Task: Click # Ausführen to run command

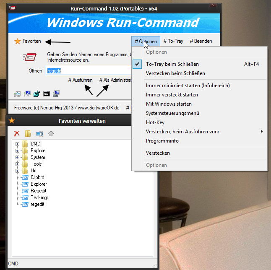Action: 80,80
